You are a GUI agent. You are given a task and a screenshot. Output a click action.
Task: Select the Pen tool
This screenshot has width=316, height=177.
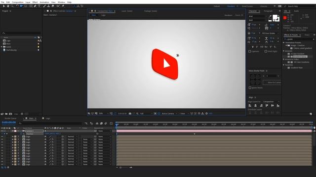click(x=35, y=6)
